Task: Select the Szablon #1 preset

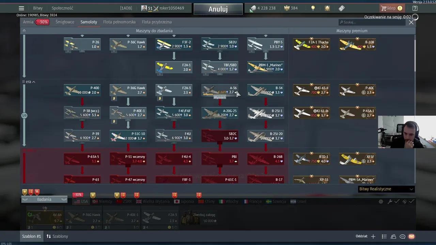Action: pos(31,236)
